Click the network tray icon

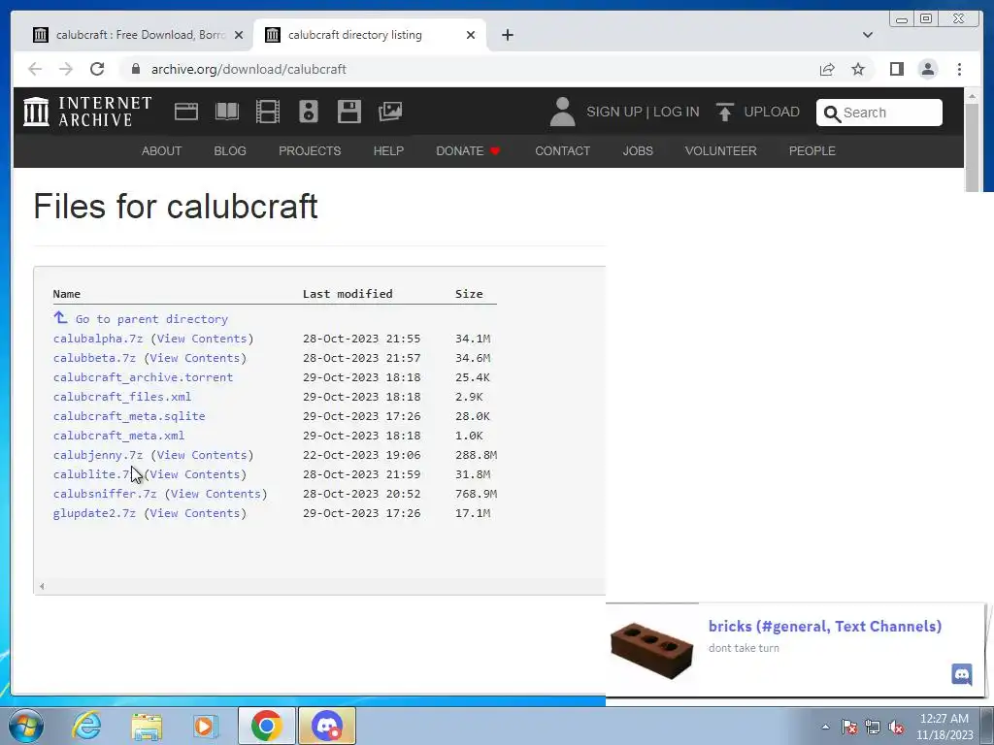[873, 727]
